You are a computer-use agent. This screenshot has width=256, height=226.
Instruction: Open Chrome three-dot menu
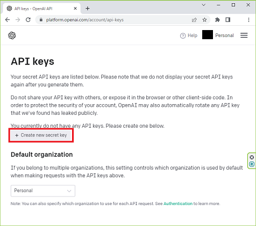click(x=248, y=20)
